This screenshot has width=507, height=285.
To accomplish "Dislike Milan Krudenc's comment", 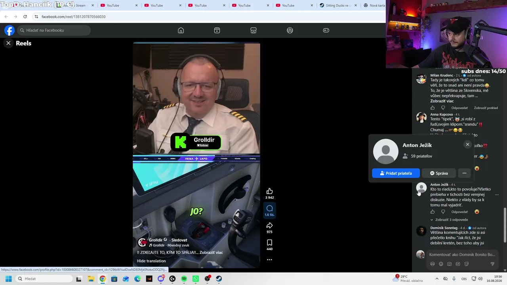I will [x=443, y=108].
